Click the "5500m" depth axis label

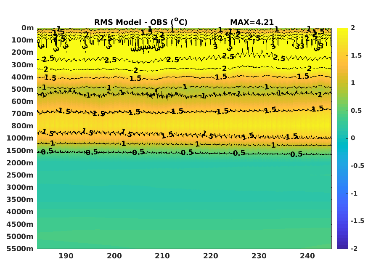click(x=20, y=249)
